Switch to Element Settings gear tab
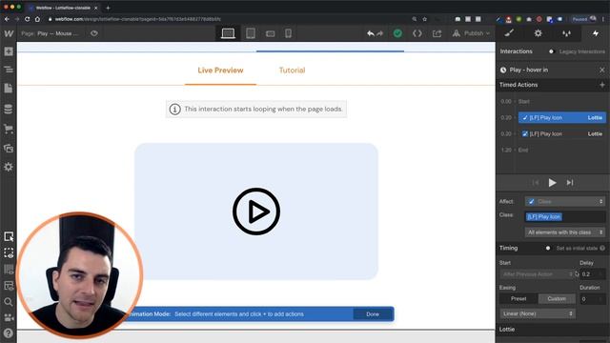The image size is (610, 343). click(538, 33)
